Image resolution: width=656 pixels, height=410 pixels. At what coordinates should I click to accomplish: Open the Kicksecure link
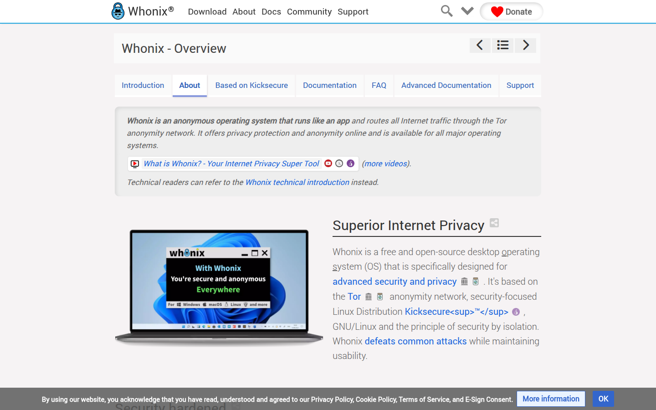tap(456, 312)
